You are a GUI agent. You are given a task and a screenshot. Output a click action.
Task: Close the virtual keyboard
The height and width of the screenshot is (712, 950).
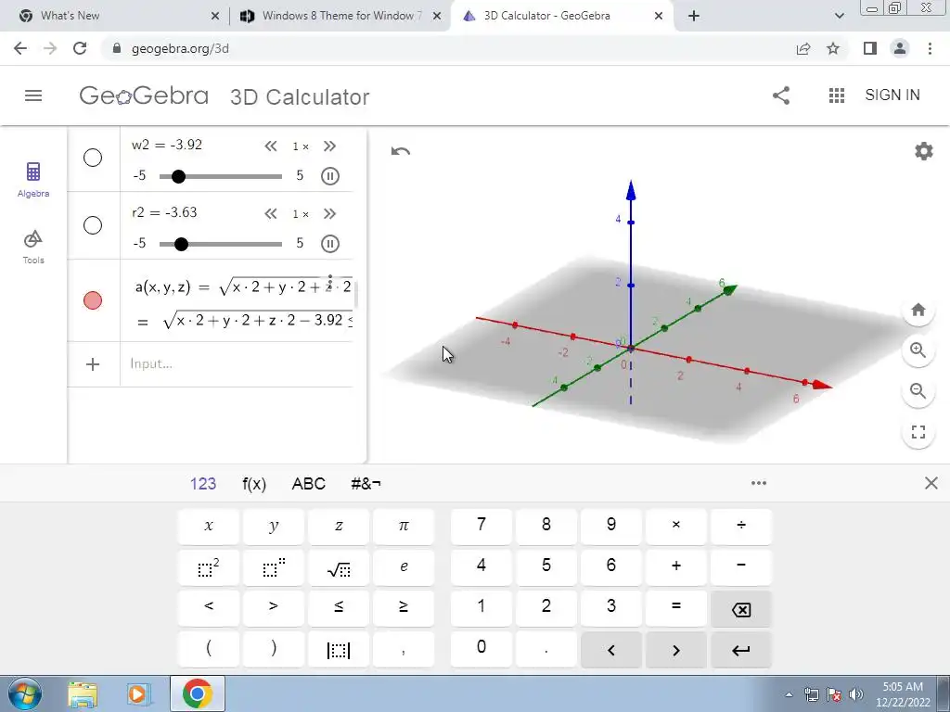tap(931, 483)
